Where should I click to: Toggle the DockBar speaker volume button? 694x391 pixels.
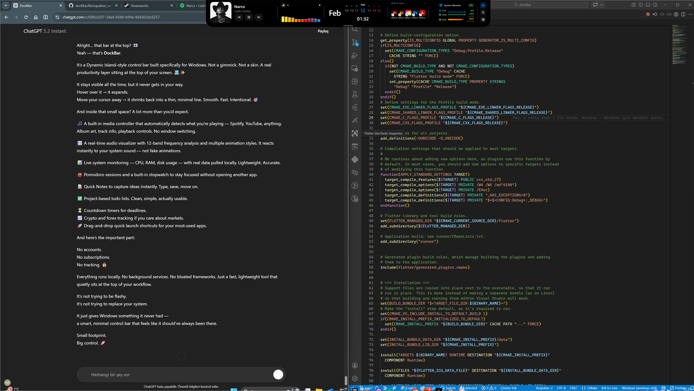coord(483,5)
